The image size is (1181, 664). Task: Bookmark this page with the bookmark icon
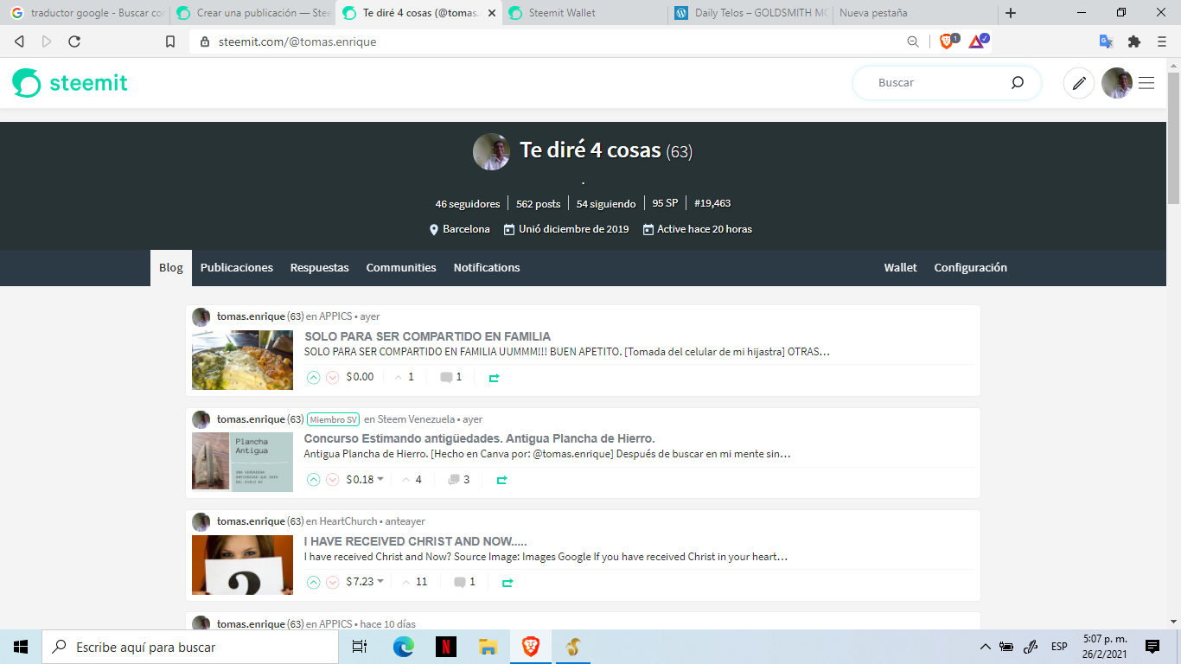coord(170,41)
